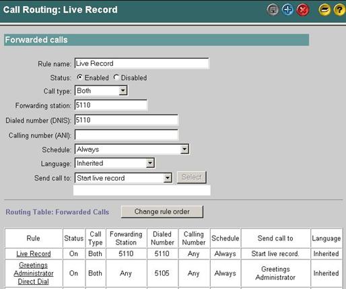The image size is (346, 289).
Task: Open Greetings Administrator Direct Dial link
Action: click(34, 274)
